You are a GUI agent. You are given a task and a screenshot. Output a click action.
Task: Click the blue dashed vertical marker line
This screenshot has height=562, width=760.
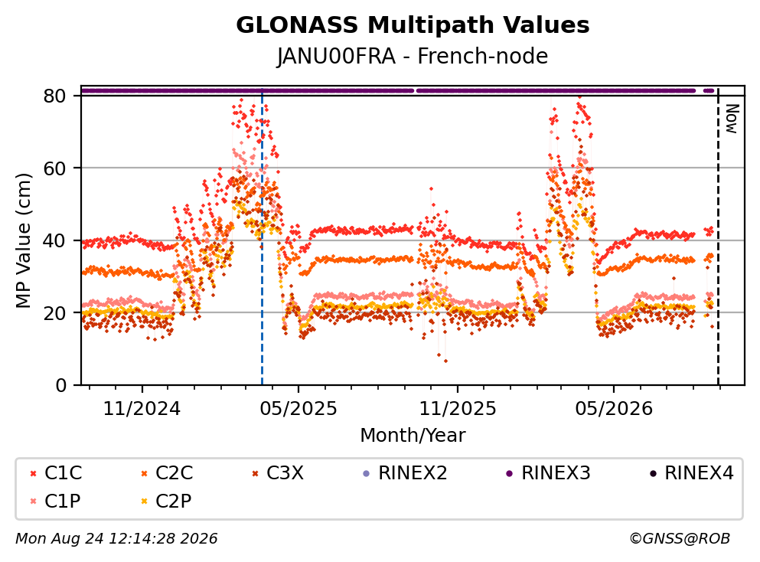coord(263,237)
